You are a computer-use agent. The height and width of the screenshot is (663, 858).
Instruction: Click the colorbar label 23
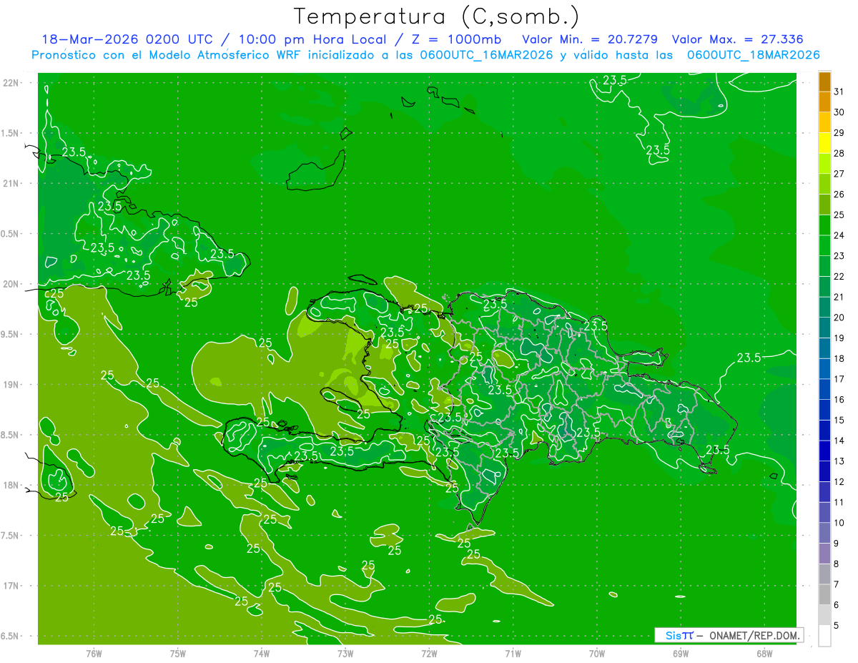pos(839,256)
